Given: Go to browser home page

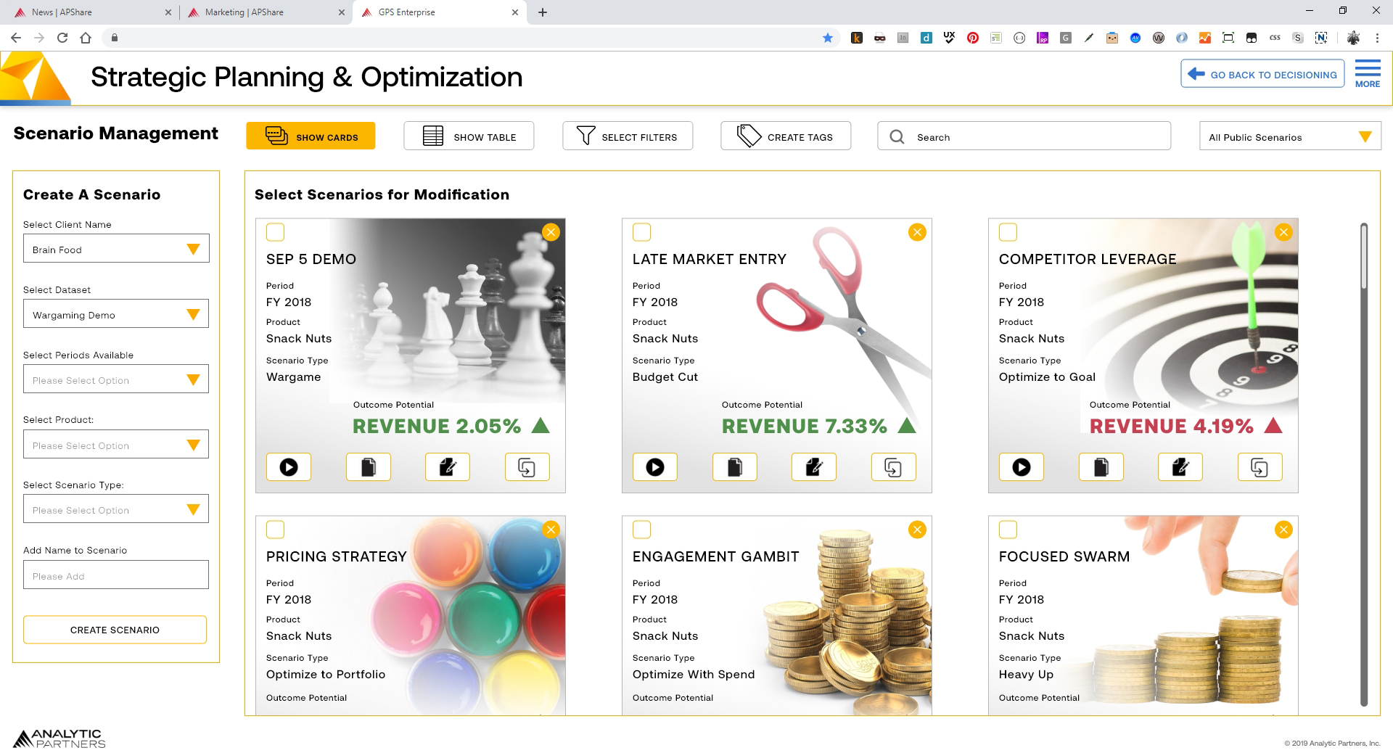Looking at the screenshot, I should (x=86, y=38).
